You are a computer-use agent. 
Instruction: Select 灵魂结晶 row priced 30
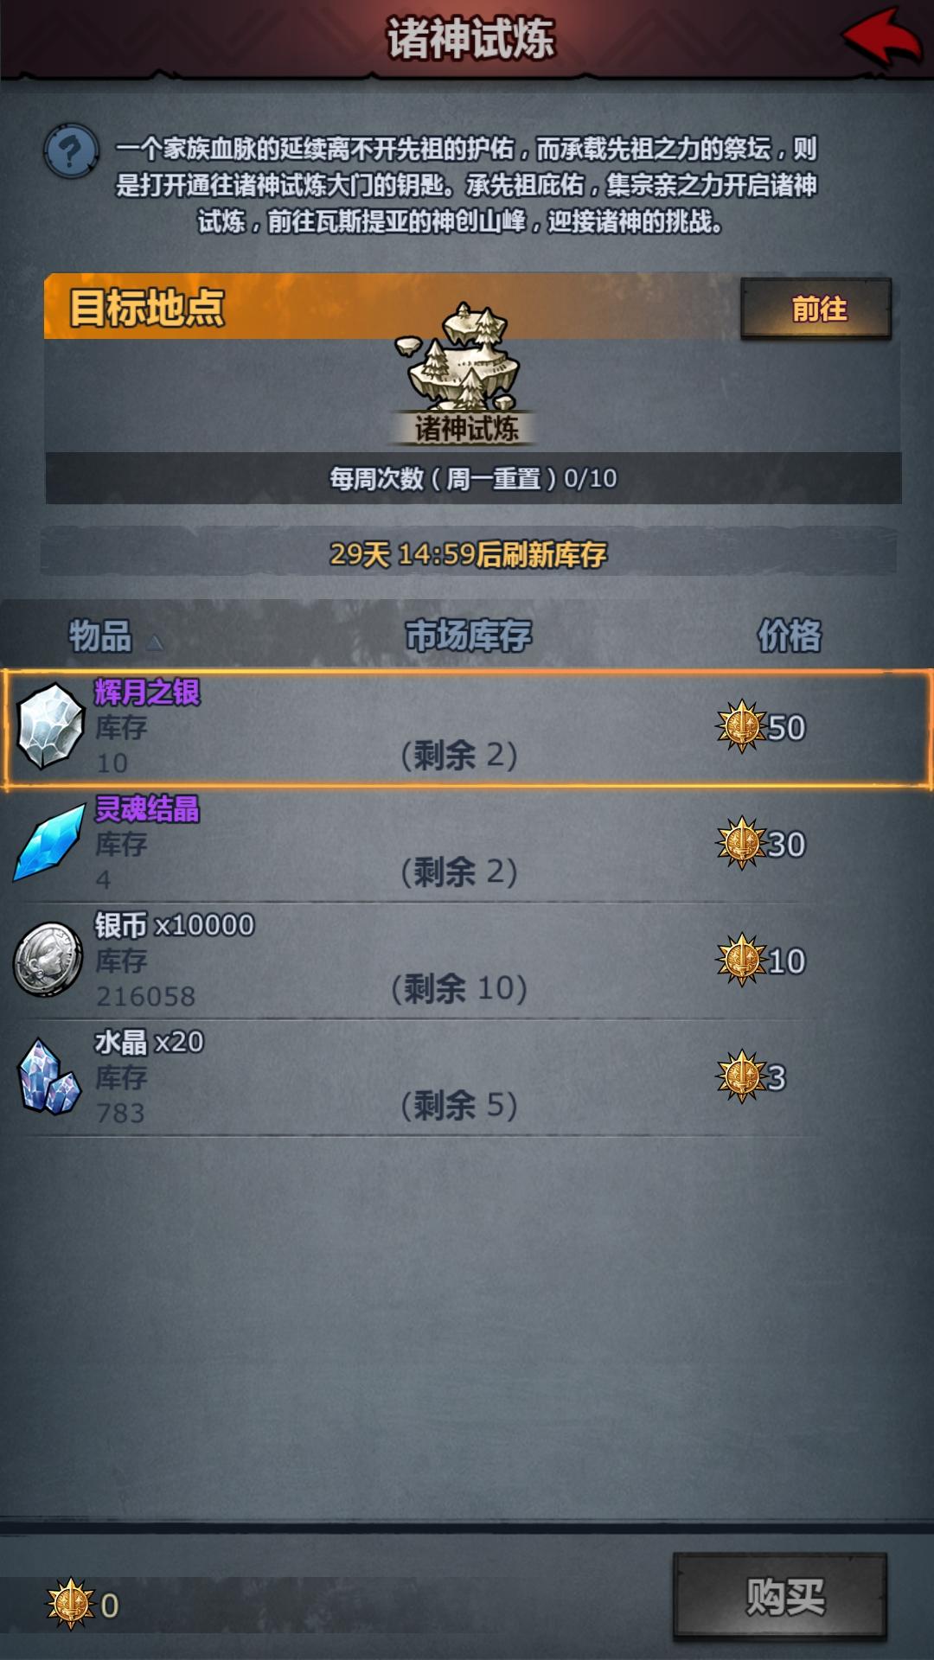(x=467, y=844)
